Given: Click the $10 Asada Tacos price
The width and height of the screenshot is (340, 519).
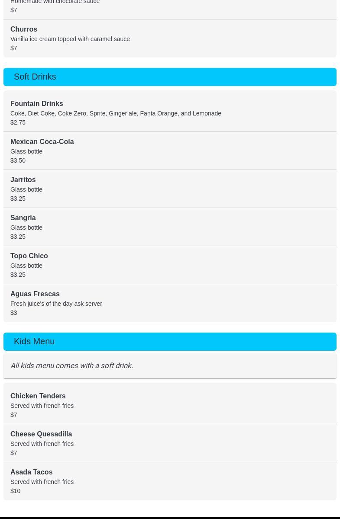Looking at the screenshot, I should [16, 491].
